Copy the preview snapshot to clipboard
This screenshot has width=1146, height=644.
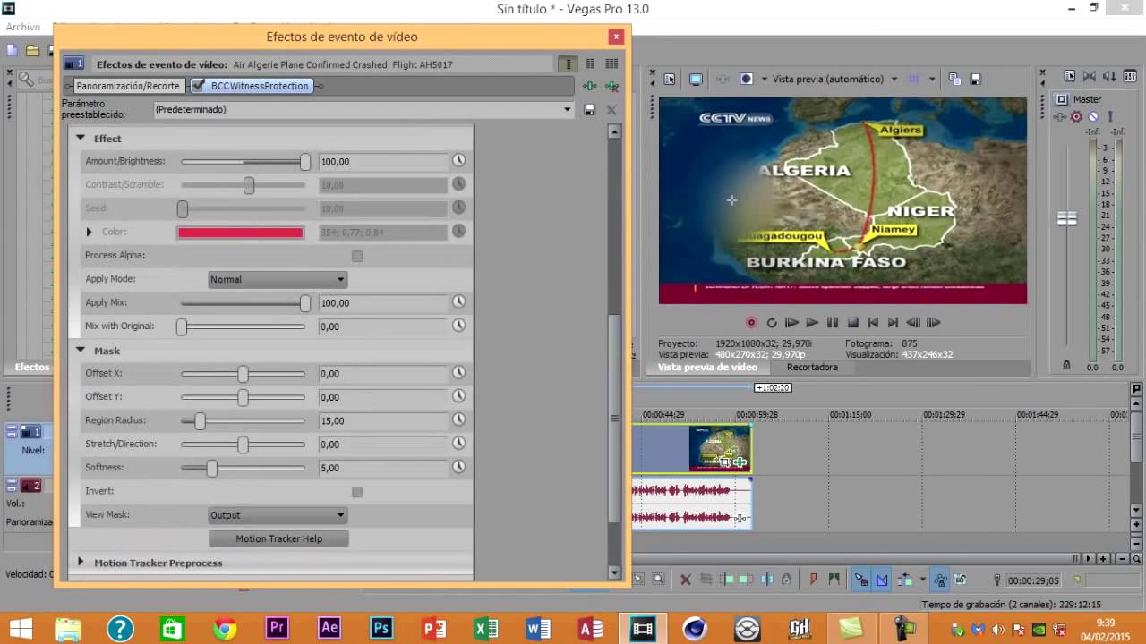(x=954, y=79)
